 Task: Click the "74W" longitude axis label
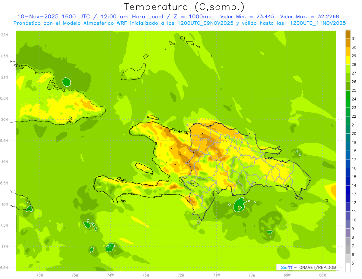(110, 275)
